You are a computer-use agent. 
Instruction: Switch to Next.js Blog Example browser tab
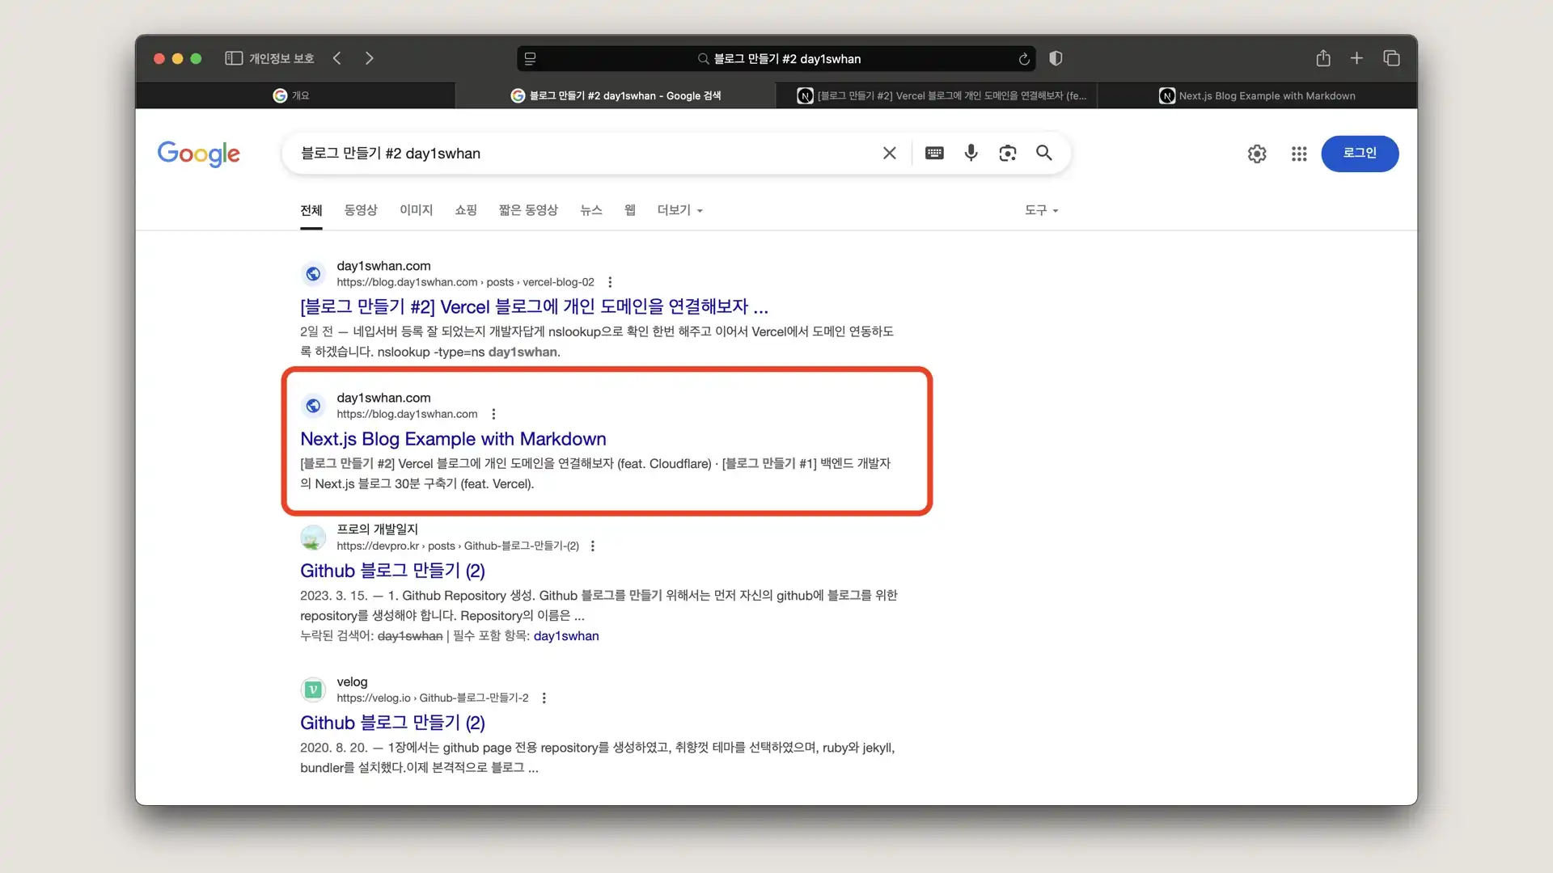click(x=1257, y=95)
